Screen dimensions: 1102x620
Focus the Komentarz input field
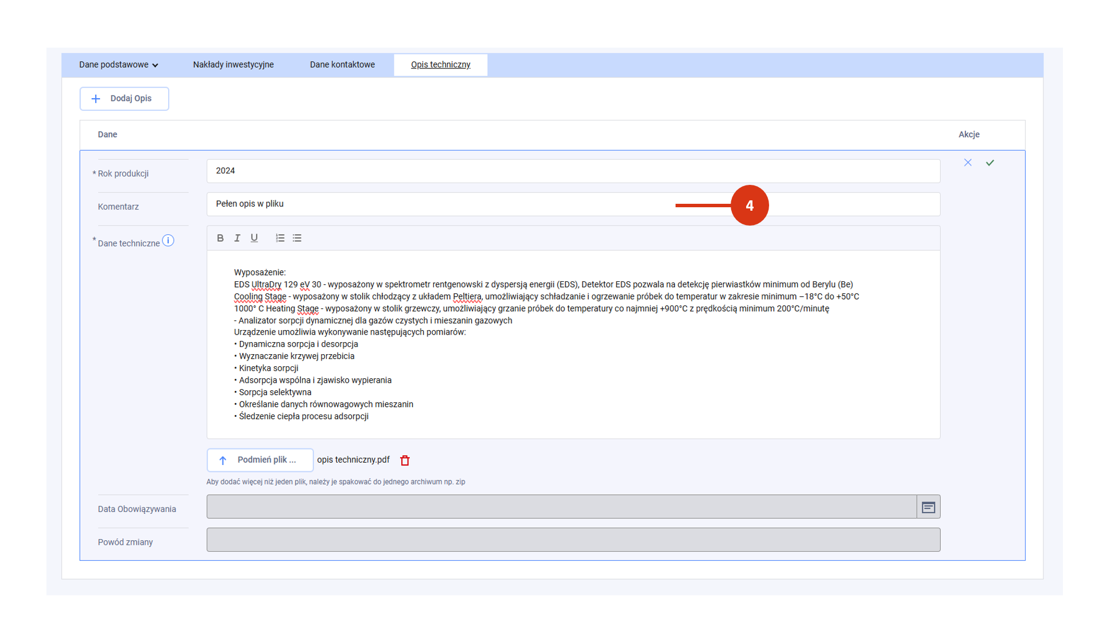pos(573,204)
